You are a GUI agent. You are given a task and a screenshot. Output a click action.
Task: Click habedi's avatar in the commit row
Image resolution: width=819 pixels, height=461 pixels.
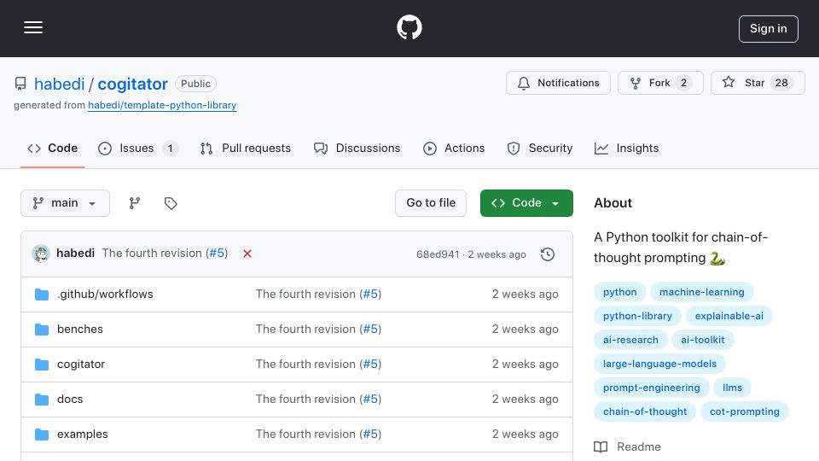tap(41, 254)
